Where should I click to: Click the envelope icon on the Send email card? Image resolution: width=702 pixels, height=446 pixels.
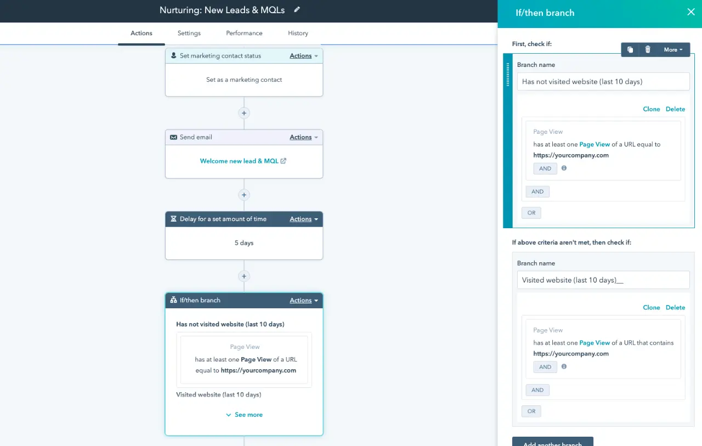174,137
